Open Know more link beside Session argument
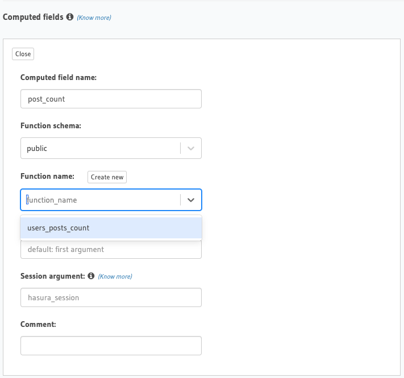Image resolution: width=404 pixels, height=378 pixels. point(115,276)
